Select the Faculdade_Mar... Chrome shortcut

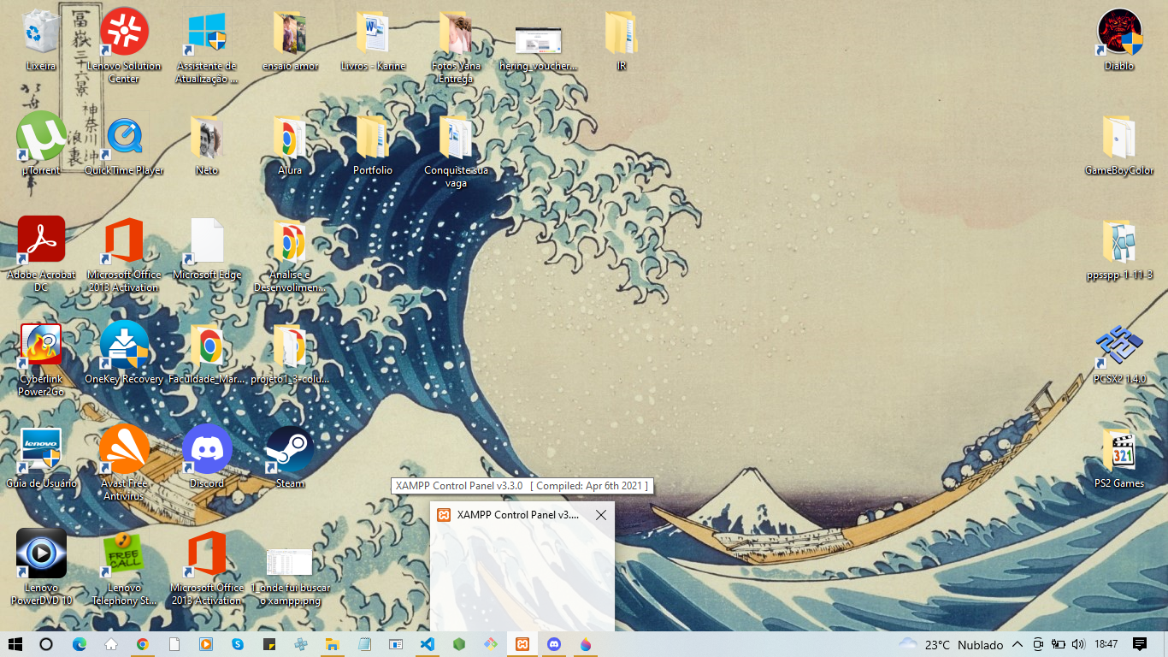(207, 352)
